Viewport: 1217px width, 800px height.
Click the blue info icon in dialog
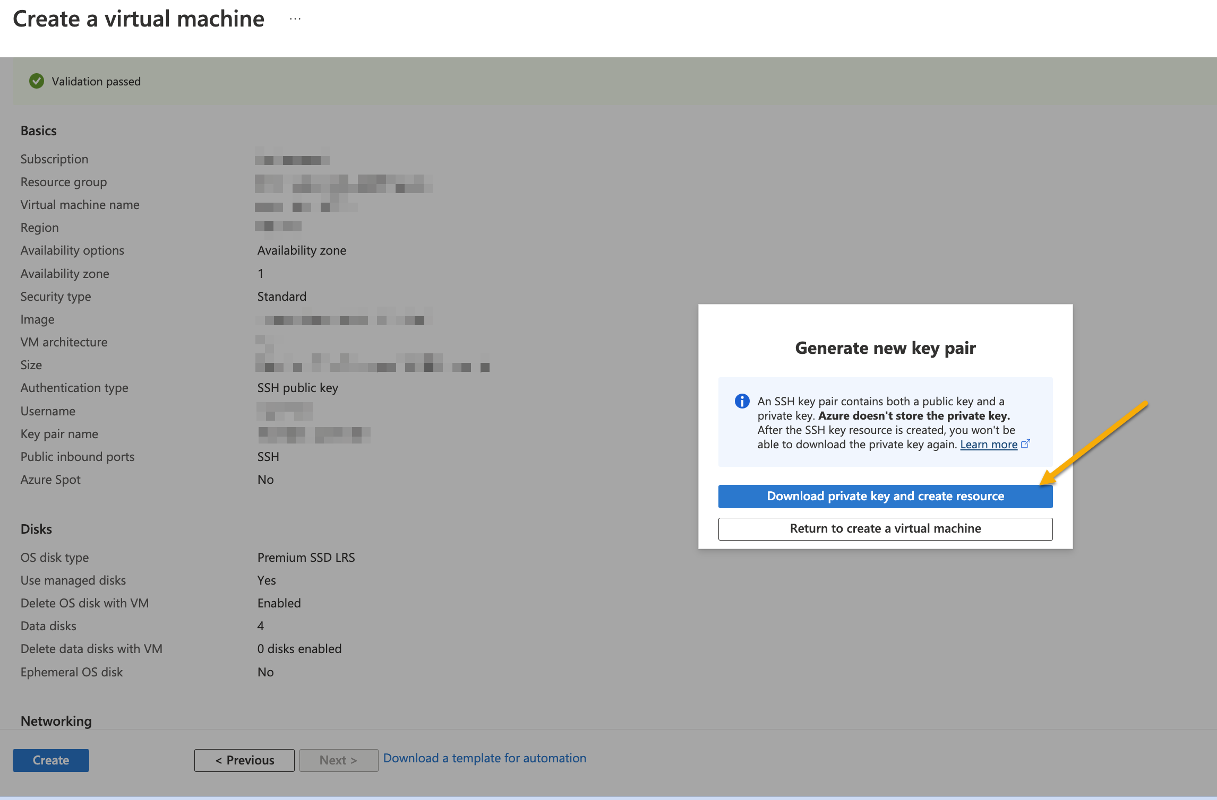click(742, 401)
